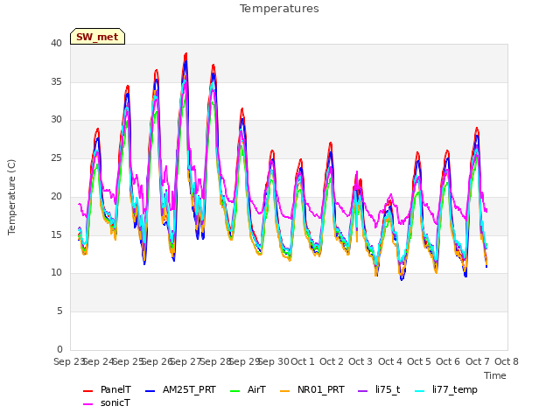Click the 10 y-axis tick label
The width and height of the screenshot is (560, 420).
pyautogui.click(x=56, y=273)
